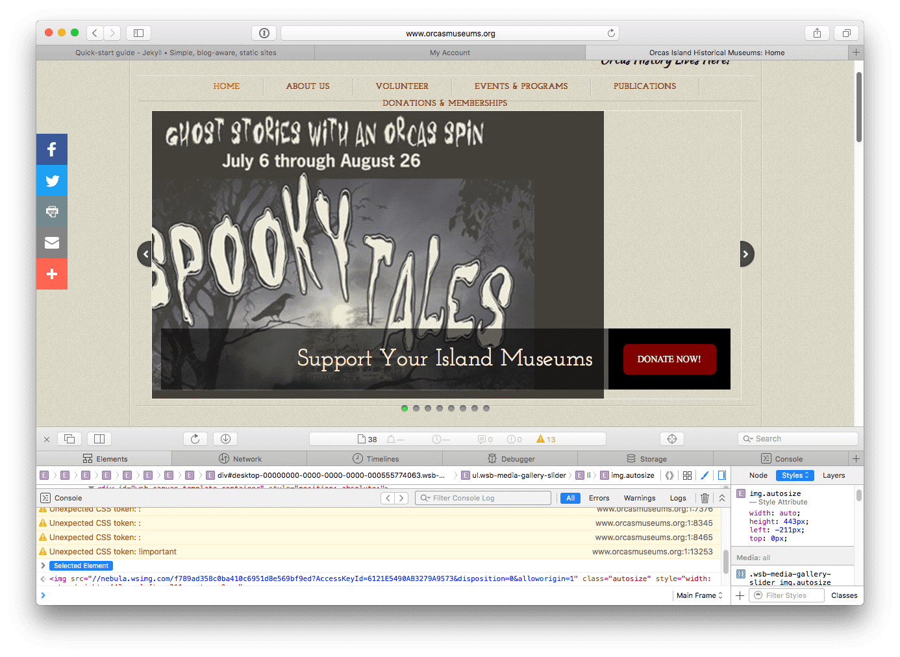
Task: Go to previous console search result
Action: pyautogui.click(x=388, y=498)
